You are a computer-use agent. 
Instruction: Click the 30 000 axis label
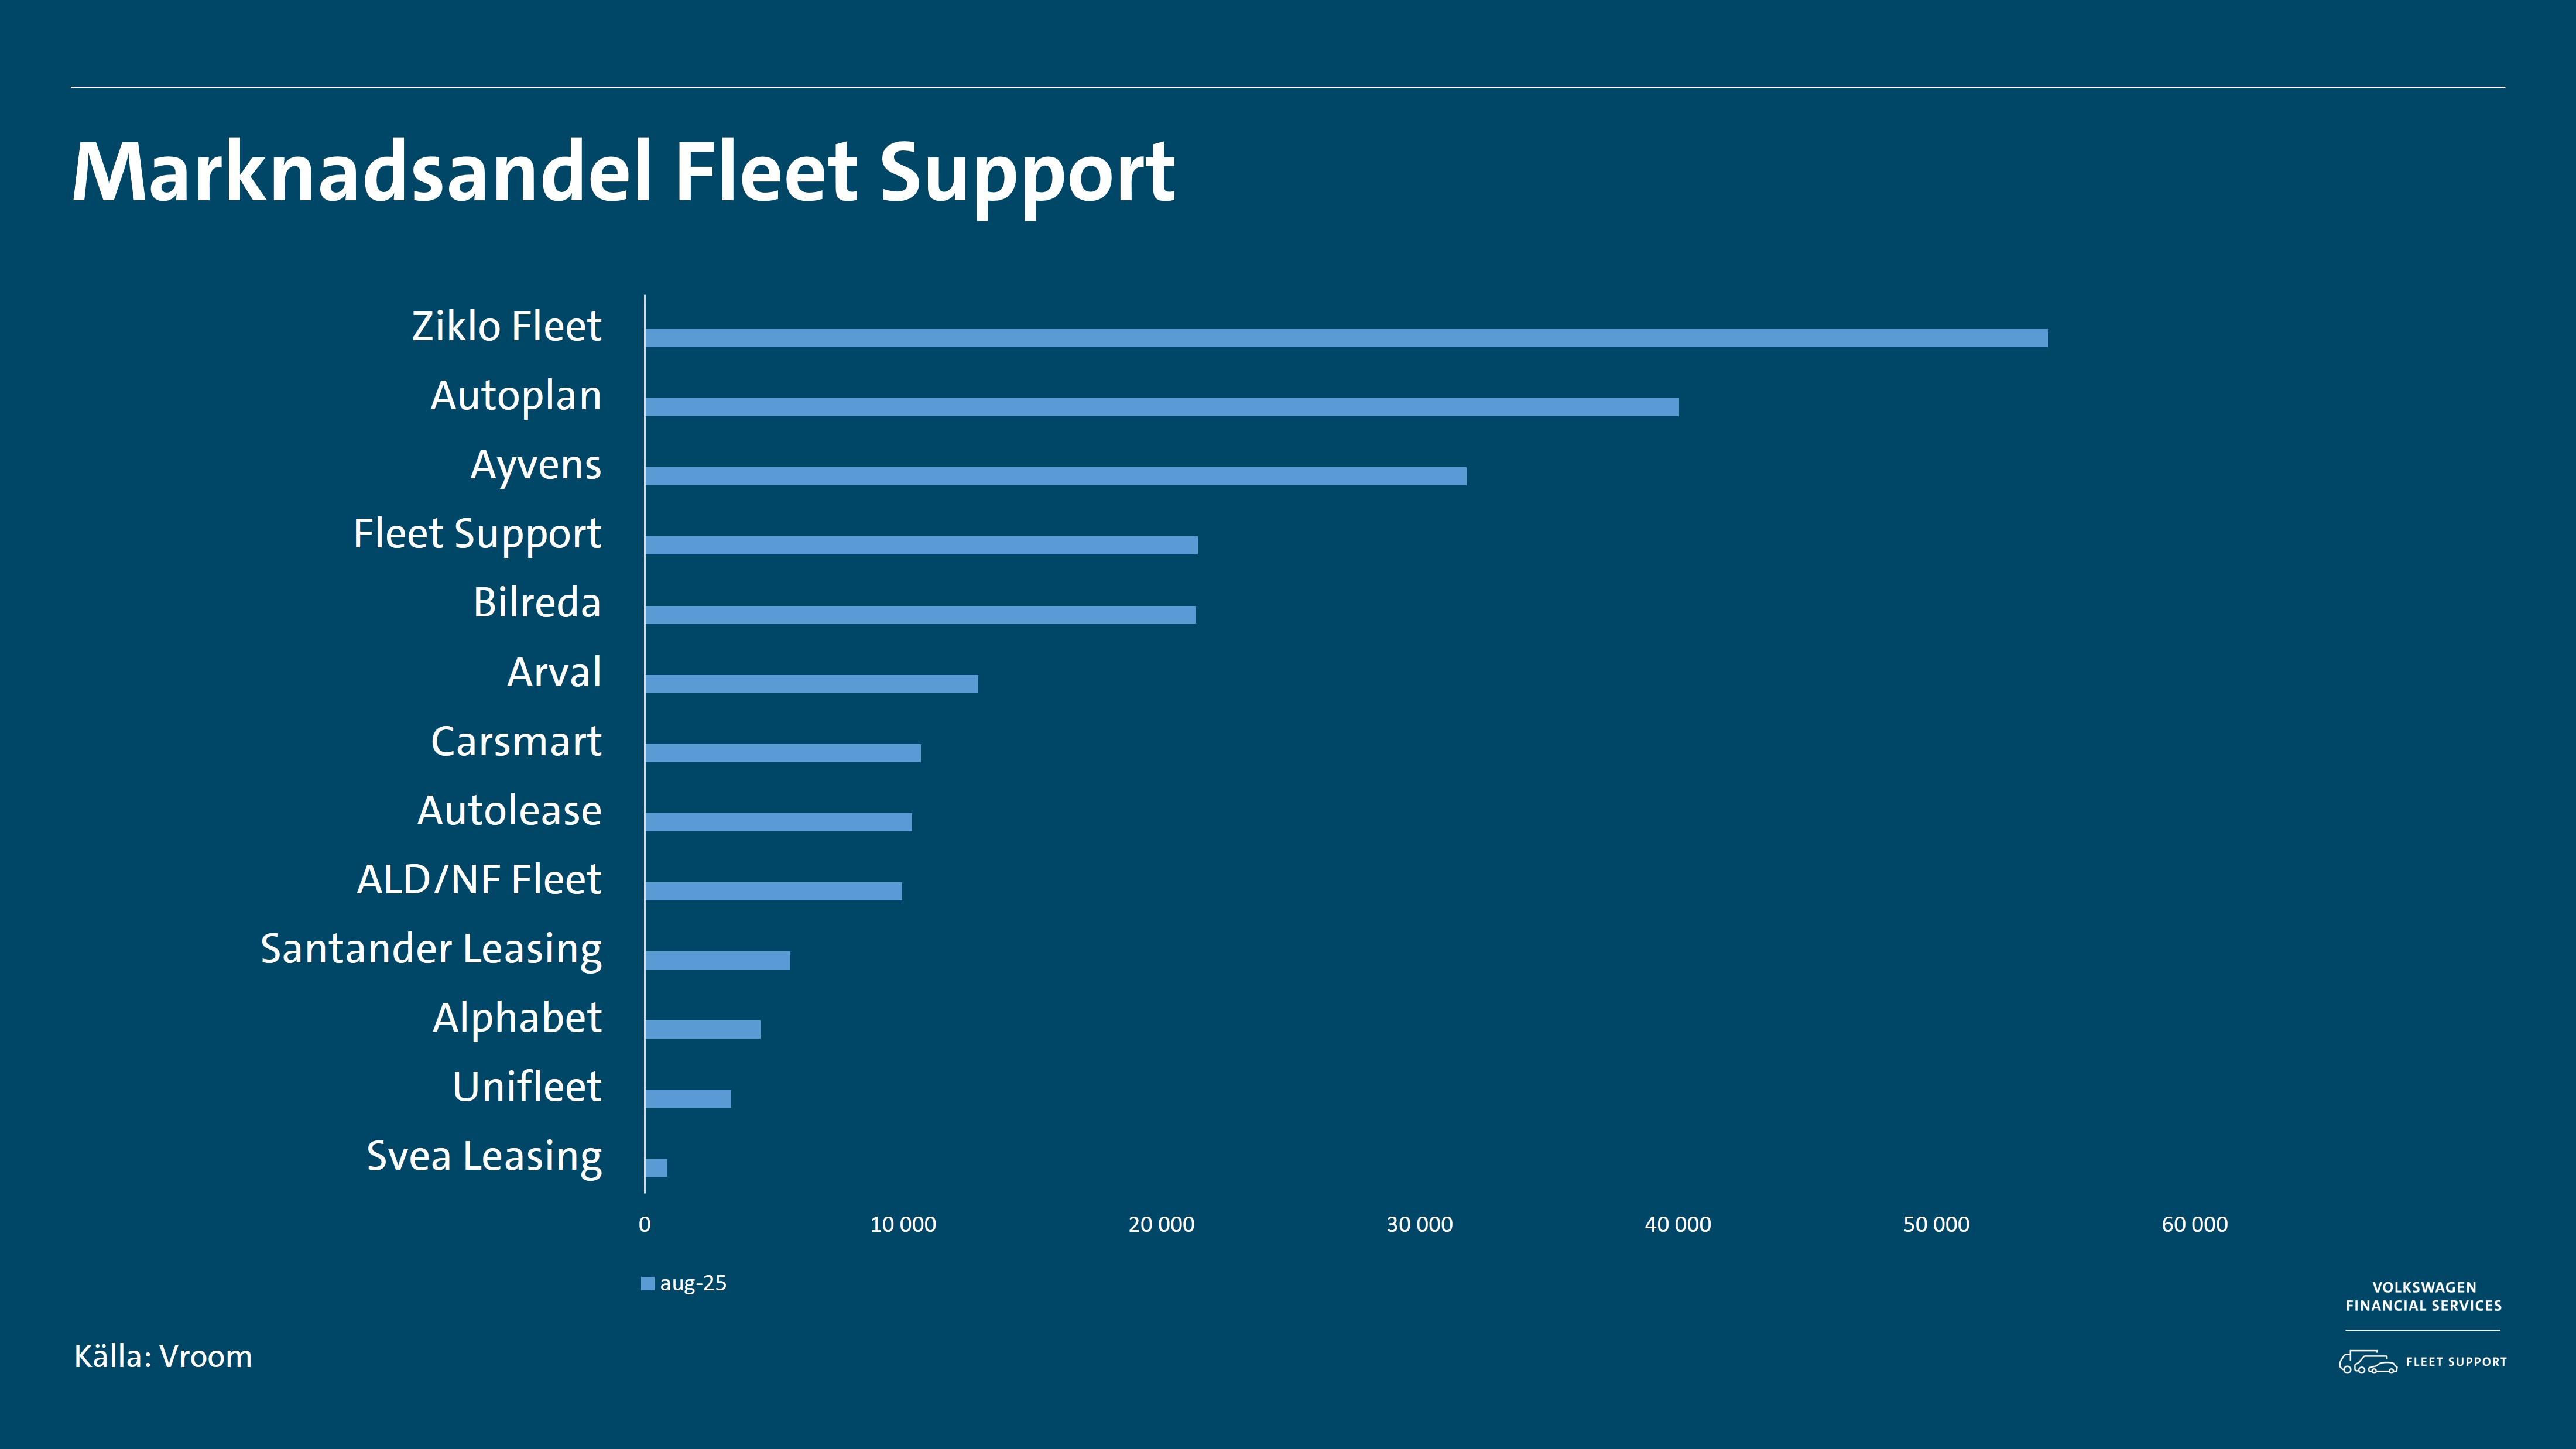[x=1419, y=1224]
